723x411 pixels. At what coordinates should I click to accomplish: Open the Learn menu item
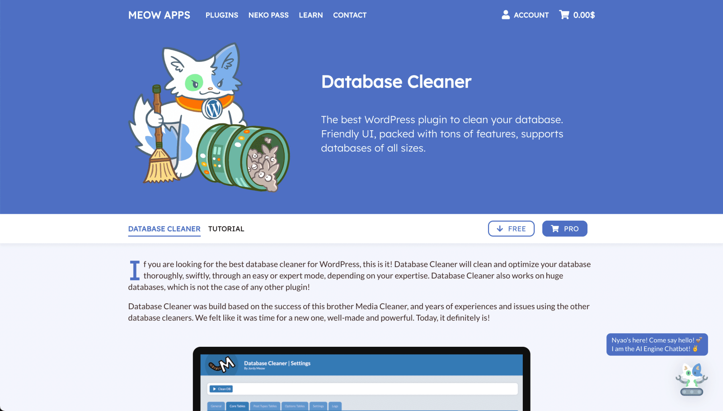pos(310,15)
